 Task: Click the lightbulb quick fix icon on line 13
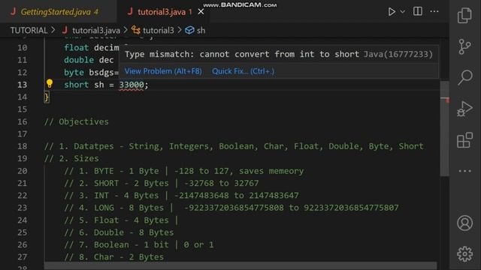click(50, 83)
